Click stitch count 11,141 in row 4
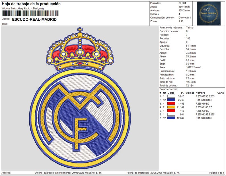This screenshot has height=176, width=226. (180, 107)
